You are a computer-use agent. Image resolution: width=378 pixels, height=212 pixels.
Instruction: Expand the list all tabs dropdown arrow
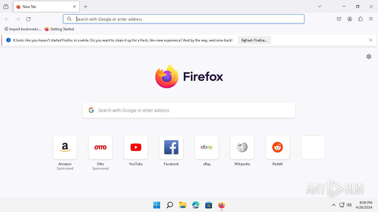coord(320,6)
